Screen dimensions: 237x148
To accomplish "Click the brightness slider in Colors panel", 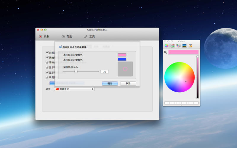I will click(197, 77).
